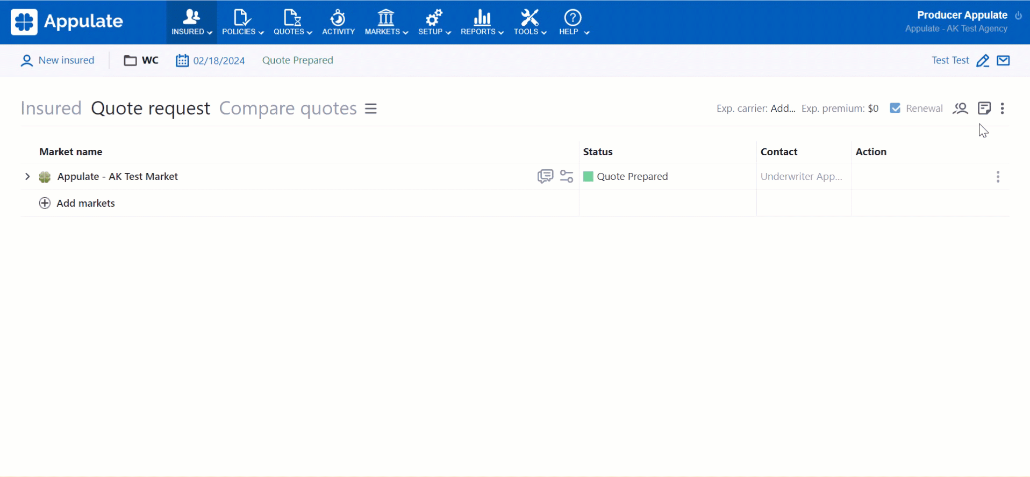Open the Reports dropdown menu
The width and height of the screenshot is (1030, 477).
point(482,22)
